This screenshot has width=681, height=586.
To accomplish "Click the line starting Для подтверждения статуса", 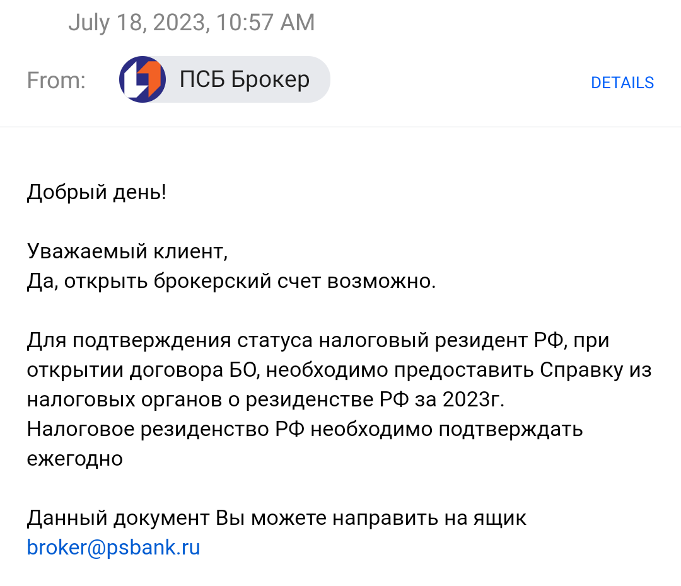I will 318,341.
